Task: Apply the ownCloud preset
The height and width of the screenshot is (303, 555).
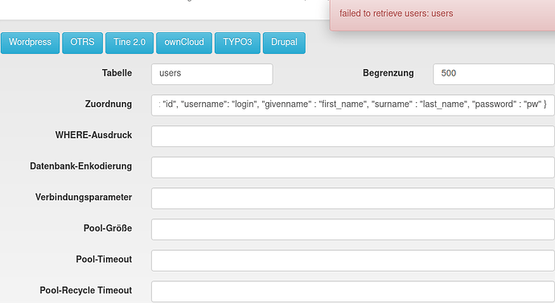Action: point(184,43)
